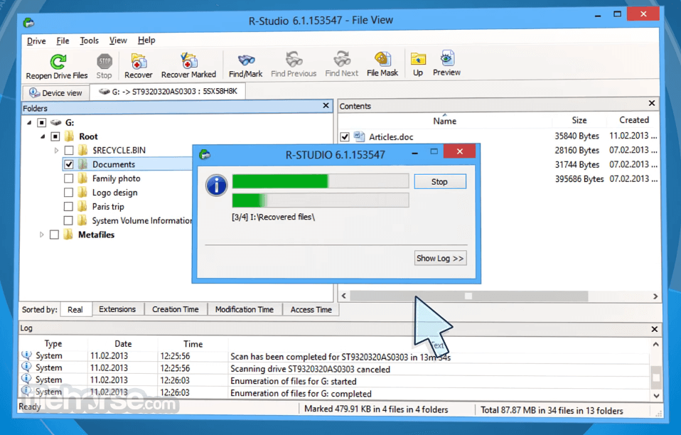
Task: Click Stop button in progress dialog
Action: coord(439,182)
